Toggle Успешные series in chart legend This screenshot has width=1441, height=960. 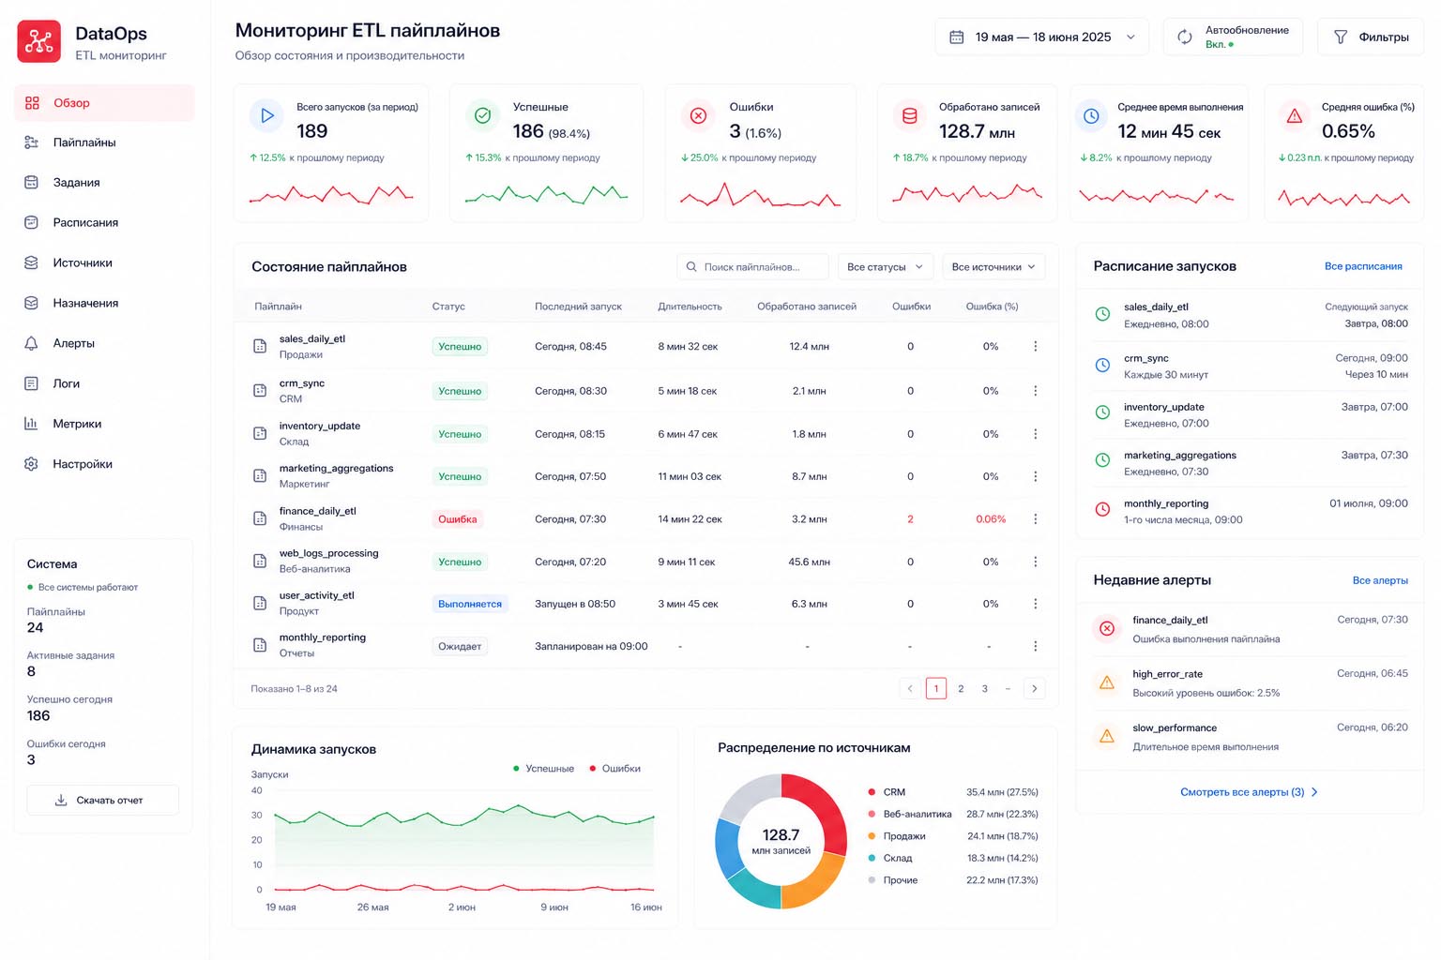[x=543, y=769]
